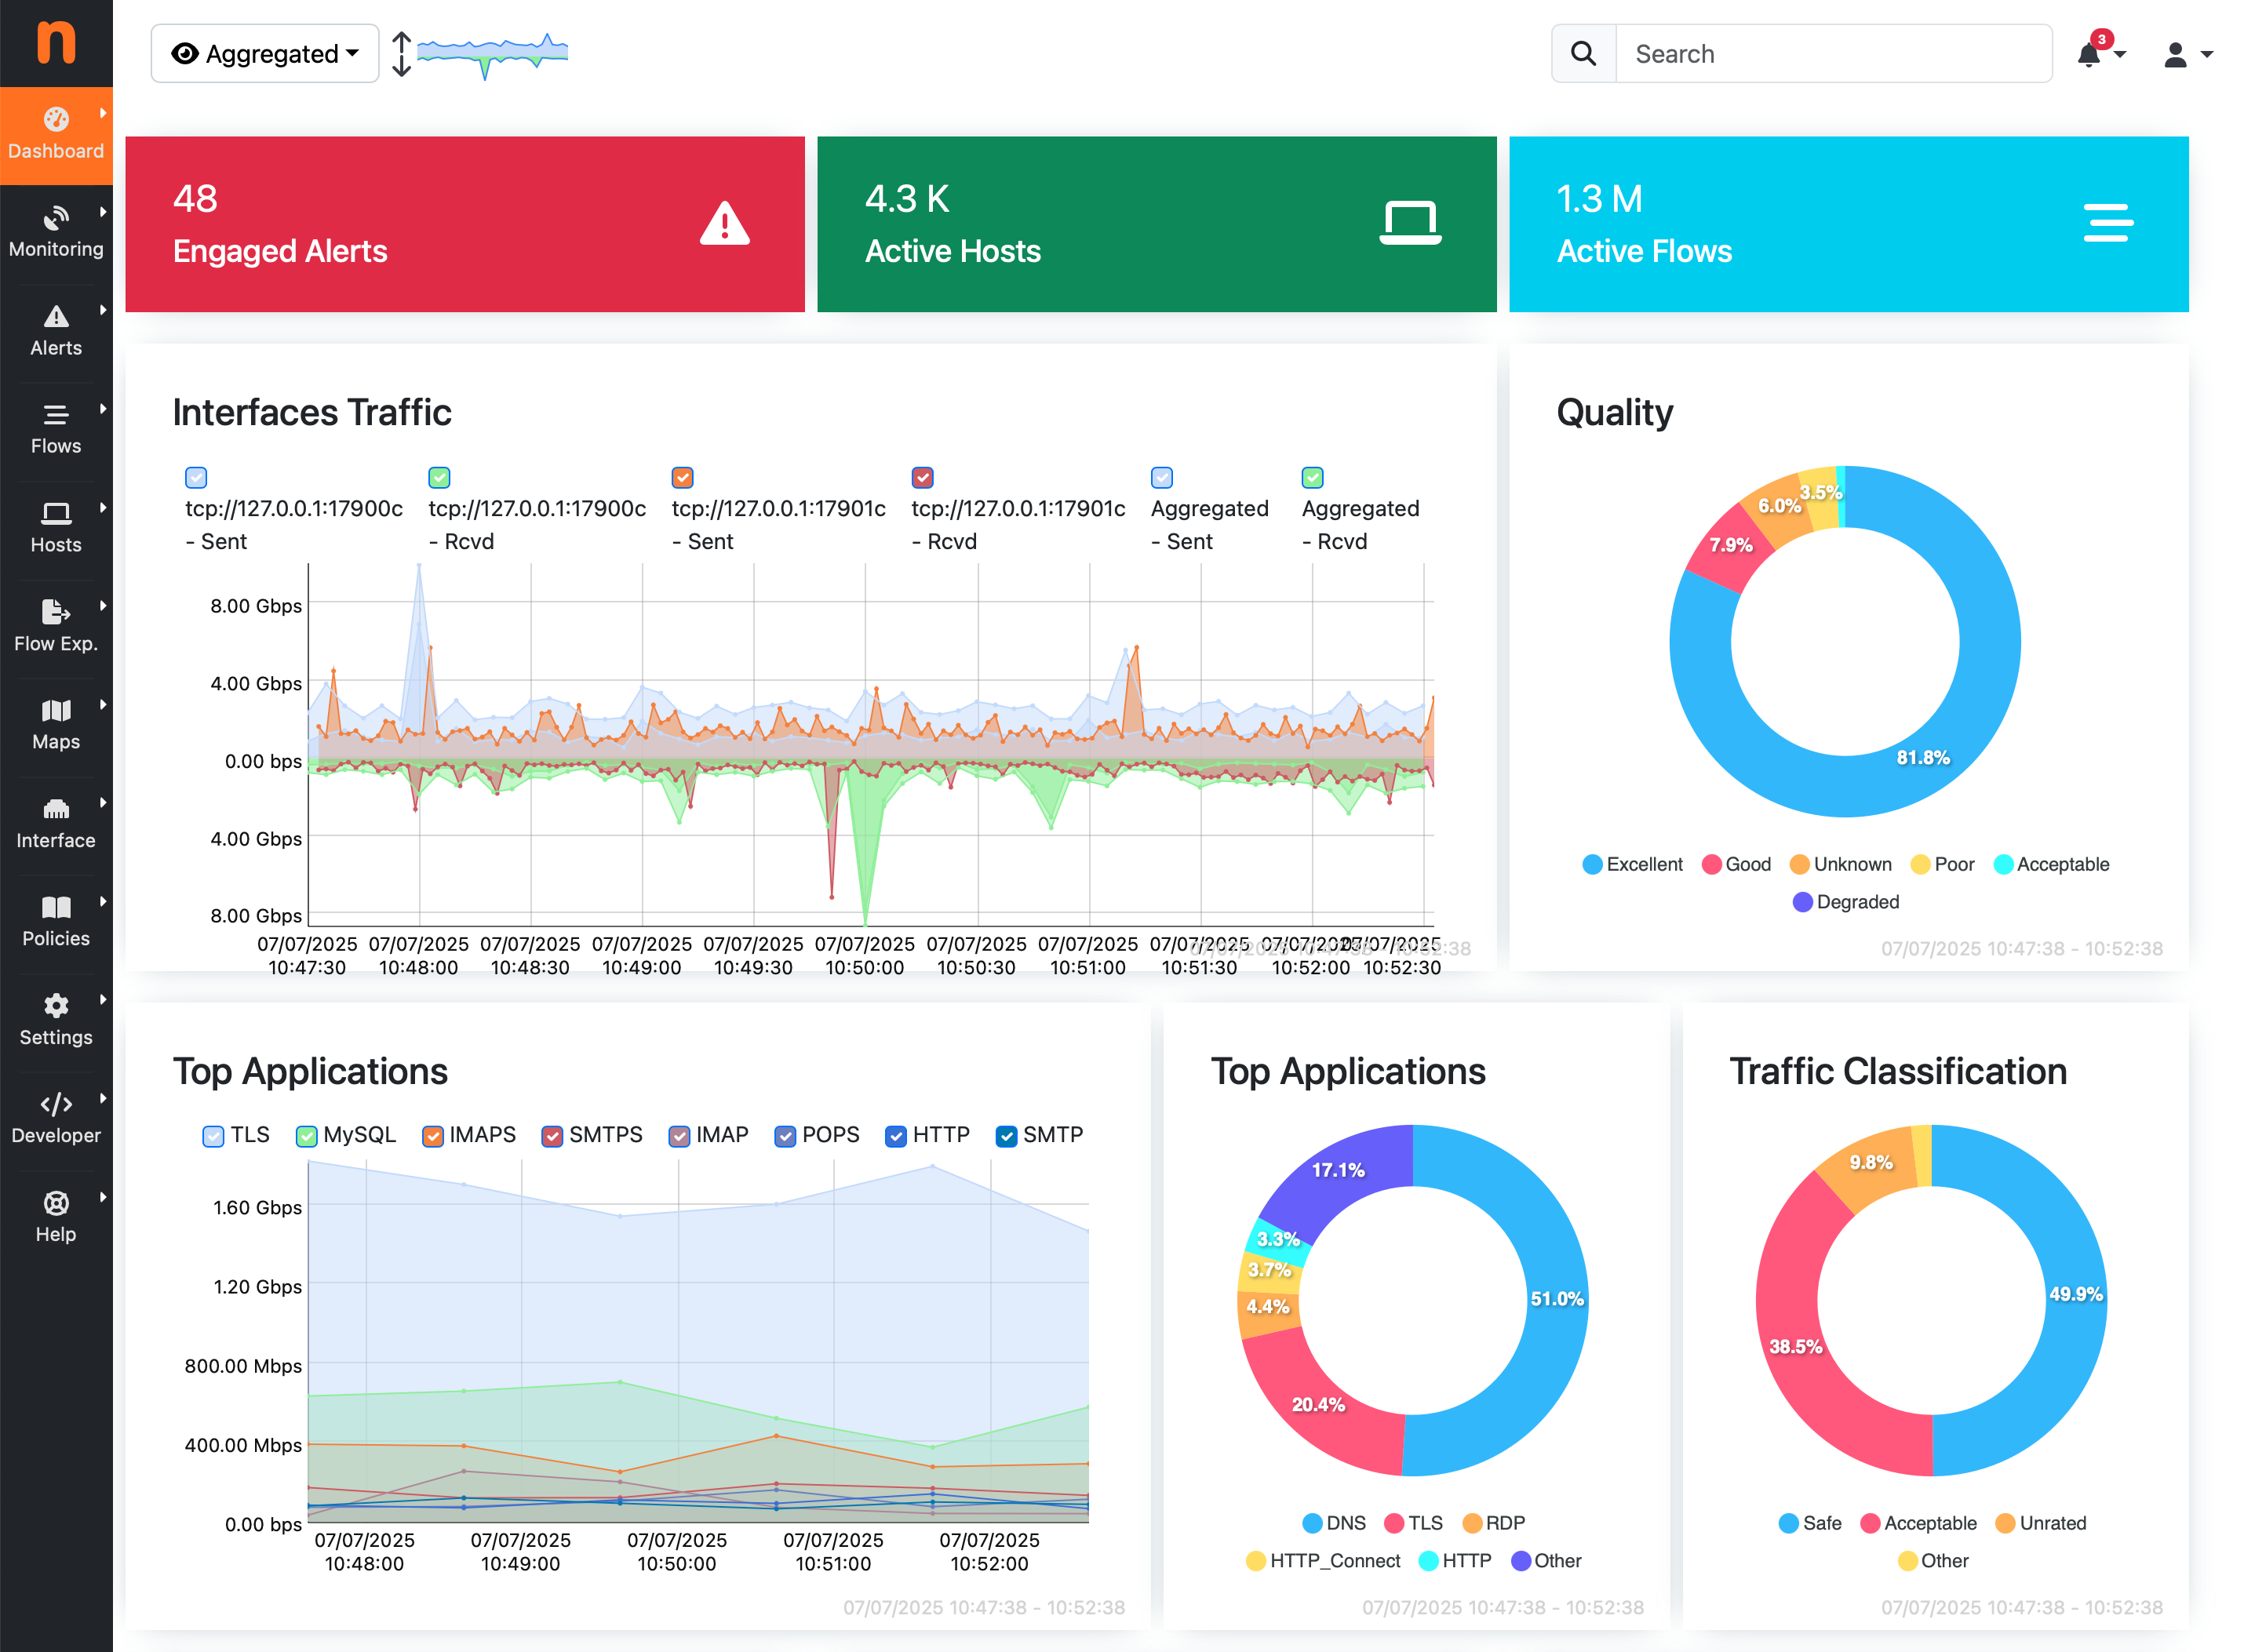This screenshot has width=2244, height=1652.
Task: Click the magnifying glass search icon
Action: pyautogui.click(x=1584, y=53)
